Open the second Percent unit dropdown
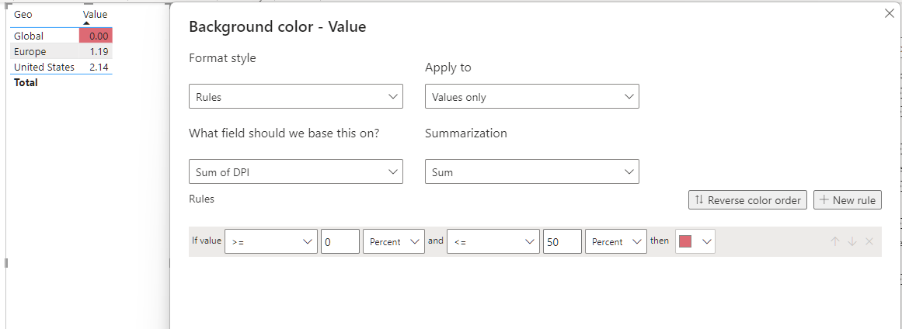Viewport: 902px width, 329px height. click(615, 242)
